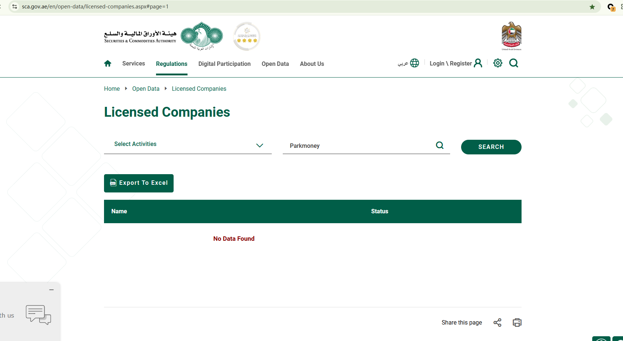Click the user profile login icon

tap(478, 63)
